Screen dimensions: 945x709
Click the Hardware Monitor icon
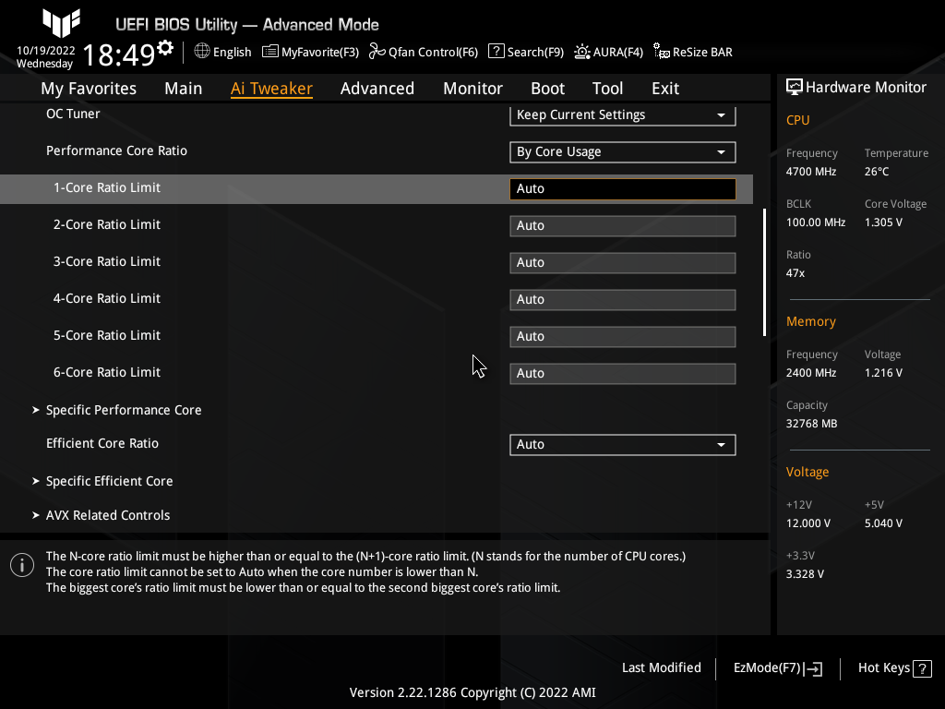click(795, 86)
